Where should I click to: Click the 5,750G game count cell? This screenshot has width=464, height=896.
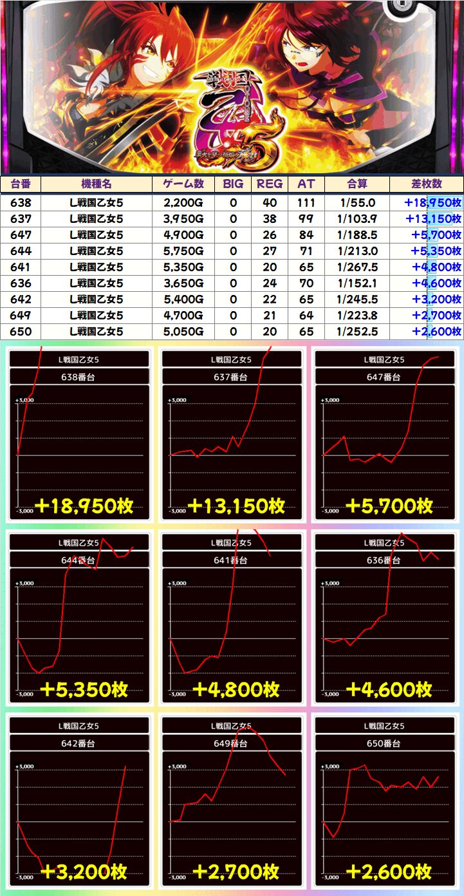point(184,251)
